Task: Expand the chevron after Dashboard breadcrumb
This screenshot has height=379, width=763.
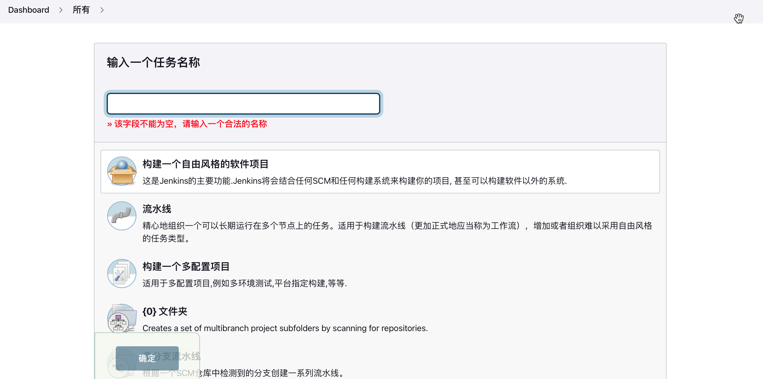Action: tap(61, 10)
